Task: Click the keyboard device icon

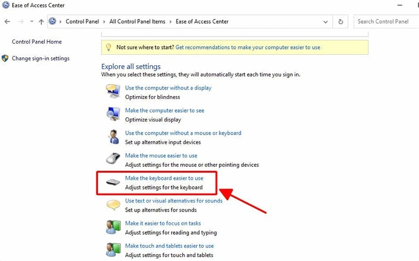Action: [113, 182]
